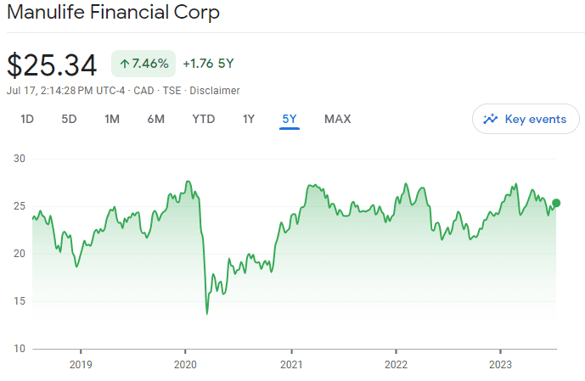Click the green endpoint dot on chart
The height and width of the screenshot is (381, 585).
556,203
